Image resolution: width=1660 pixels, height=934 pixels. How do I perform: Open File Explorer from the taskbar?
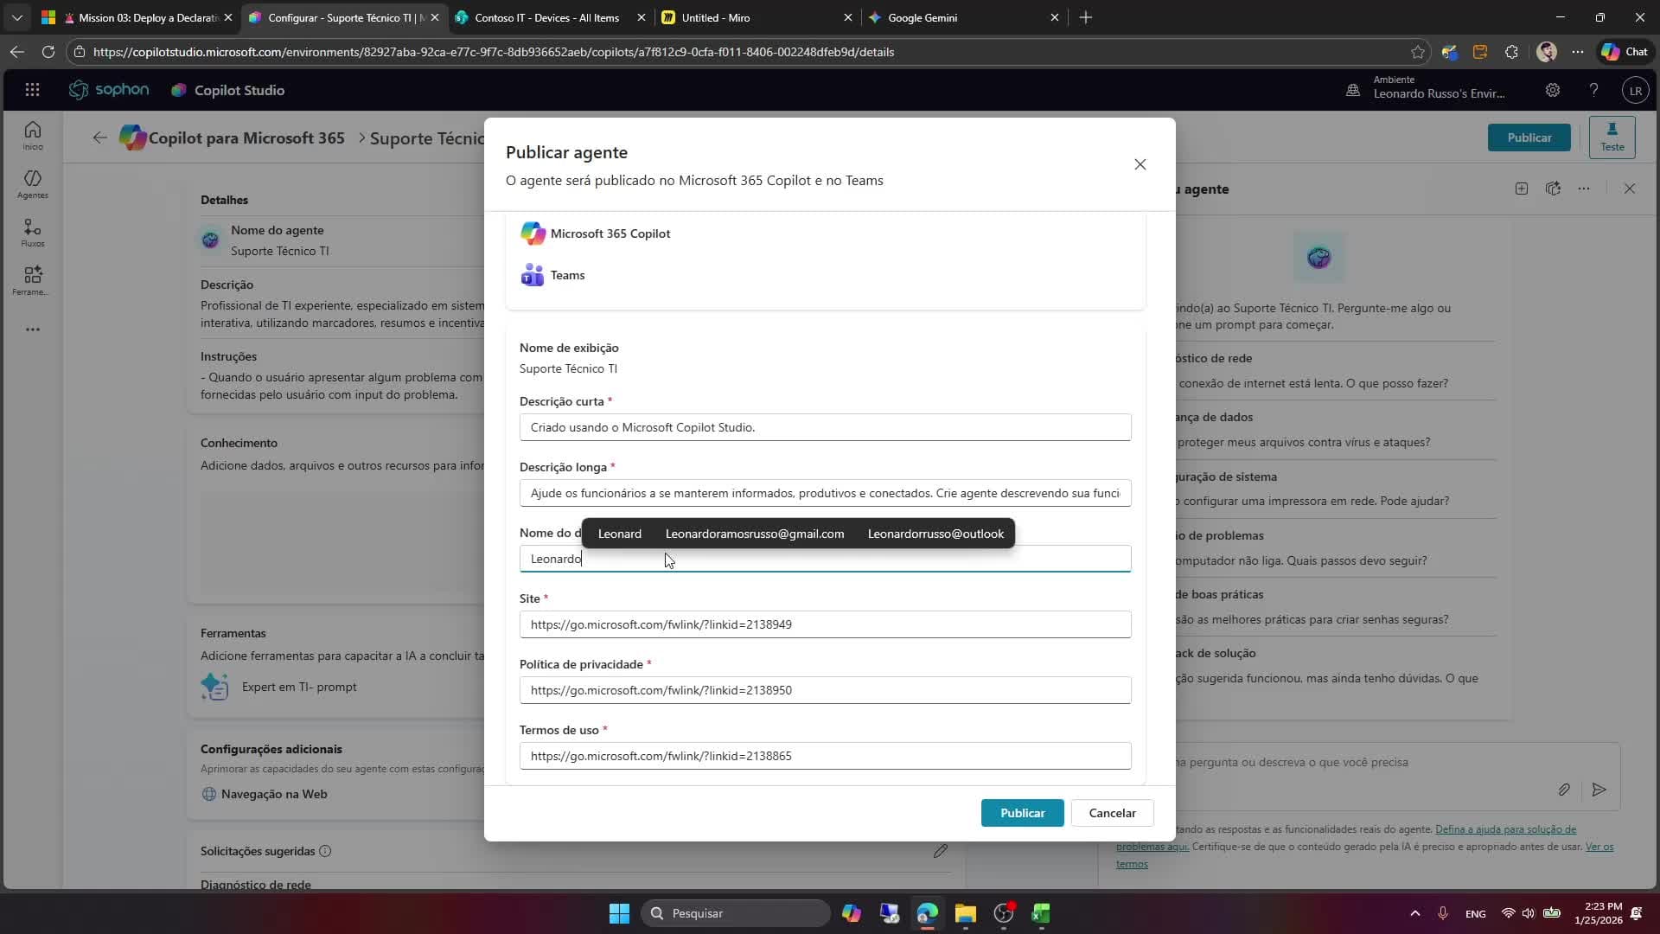pyautogui.click(x=965, y=913)
